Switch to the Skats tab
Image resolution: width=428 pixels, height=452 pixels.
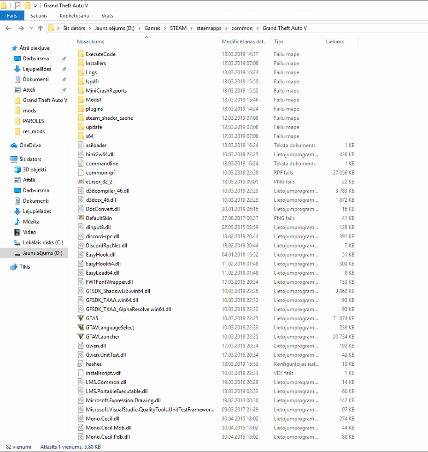coord(107,16)
